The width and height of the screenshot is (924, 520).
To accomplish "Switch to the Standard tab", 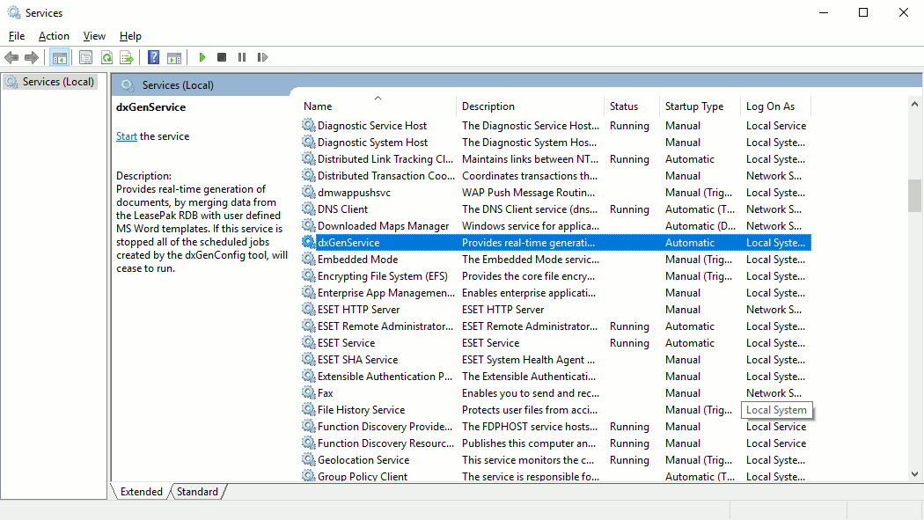I will click(x=197, y=492).
